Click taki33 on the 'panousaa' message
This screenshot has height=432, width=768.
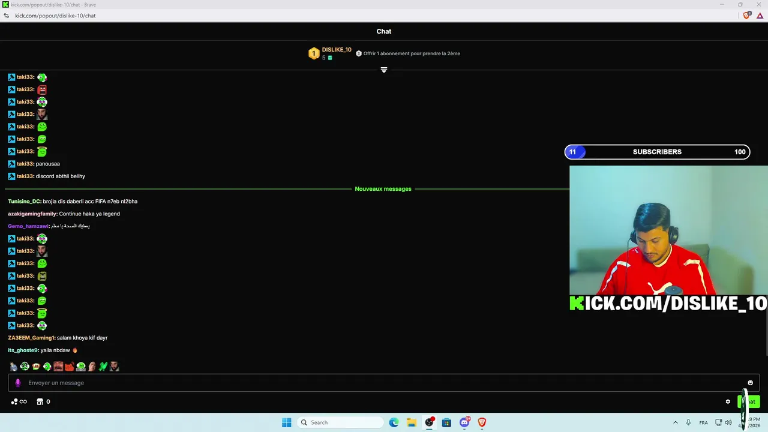(x=25, y=164)
